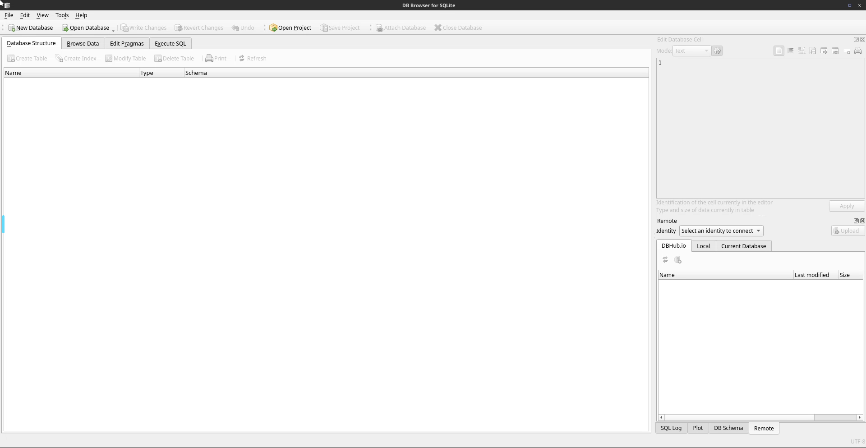Open the Open Project toolbar item
Image resolution: width=866 pixels, height=448 pixels.
click(290, 28)
